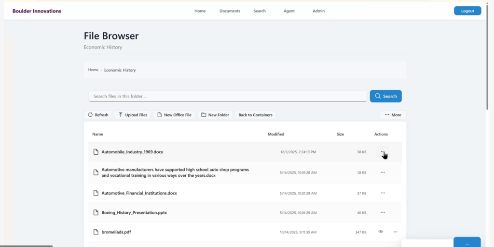
Task: Open the Admin page in navigation
Action: point(318,11)
